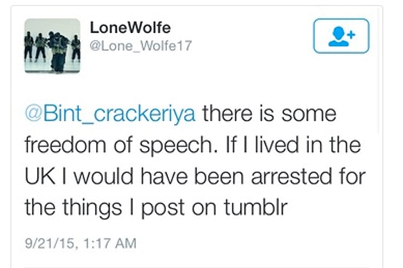Click the word 'freedom' in tweet
Viewport: 403px width, 268px height.
[x=65, y=145]
